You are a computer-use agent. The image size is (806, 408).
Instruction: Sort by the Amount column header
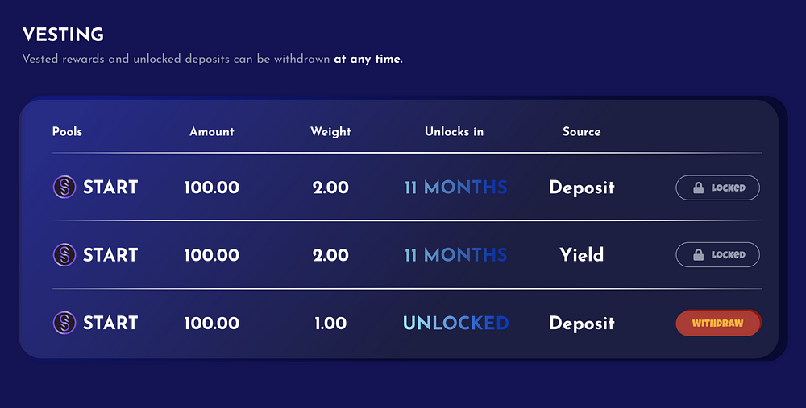[x=212, y=131]
